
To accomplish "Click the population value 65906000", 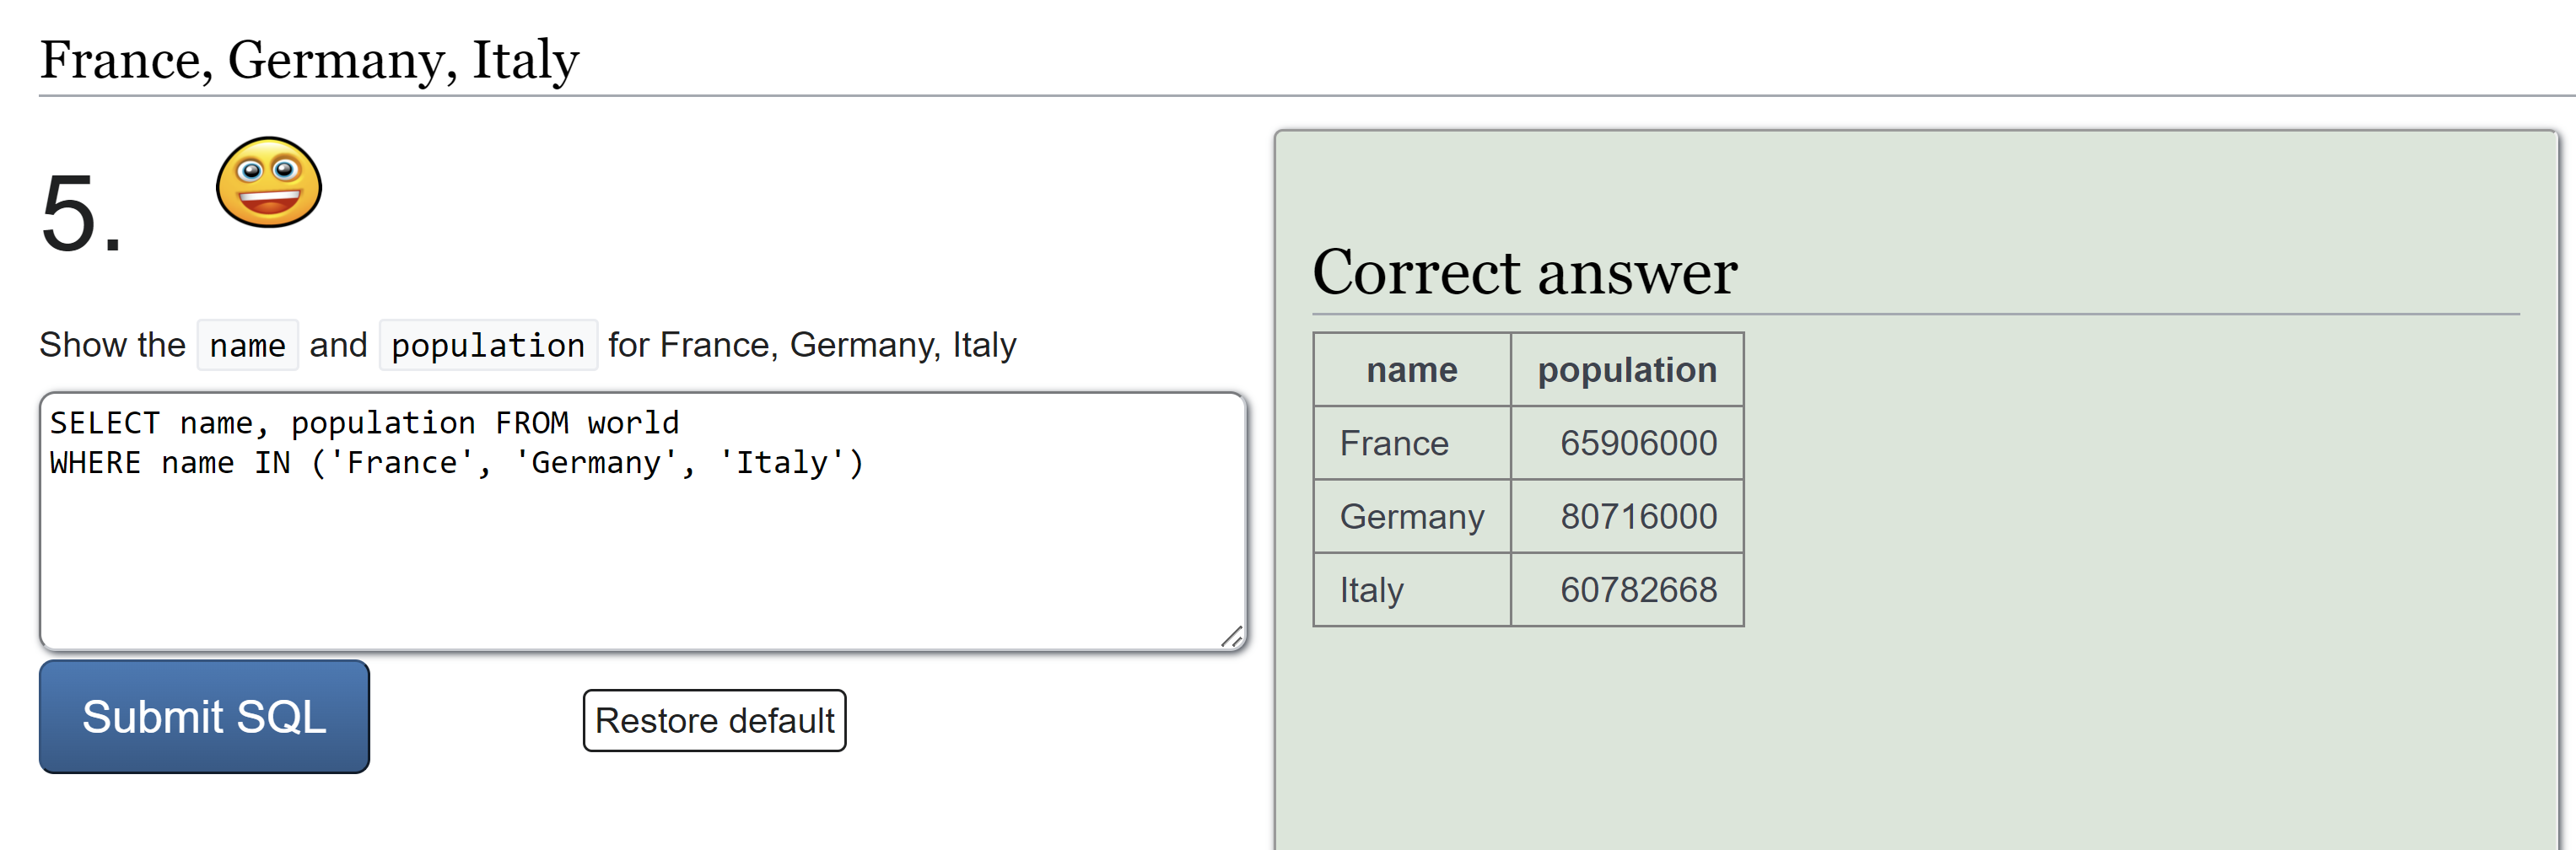I will (1638, 443).
